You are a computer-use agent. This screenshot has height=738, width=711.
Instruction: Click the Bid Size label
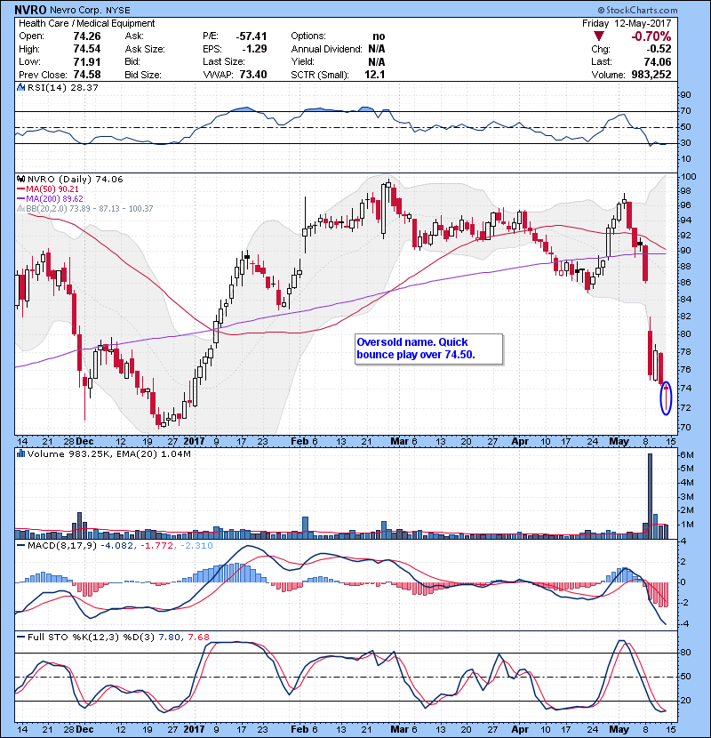tap(142, 75)
